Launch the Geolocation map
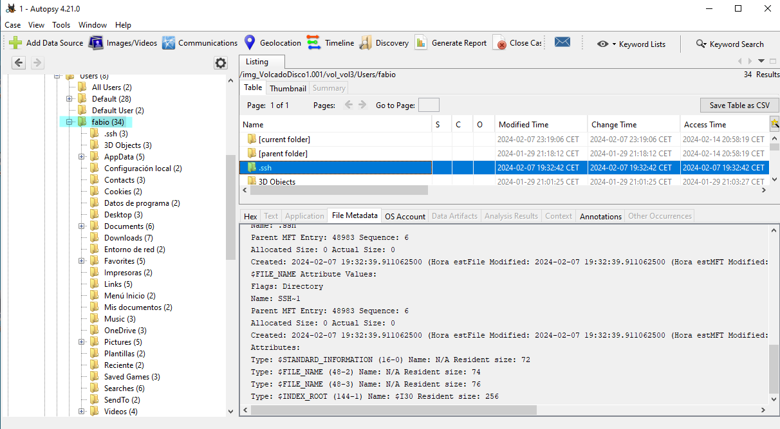780x429 pixels. (x=250, y=43)
